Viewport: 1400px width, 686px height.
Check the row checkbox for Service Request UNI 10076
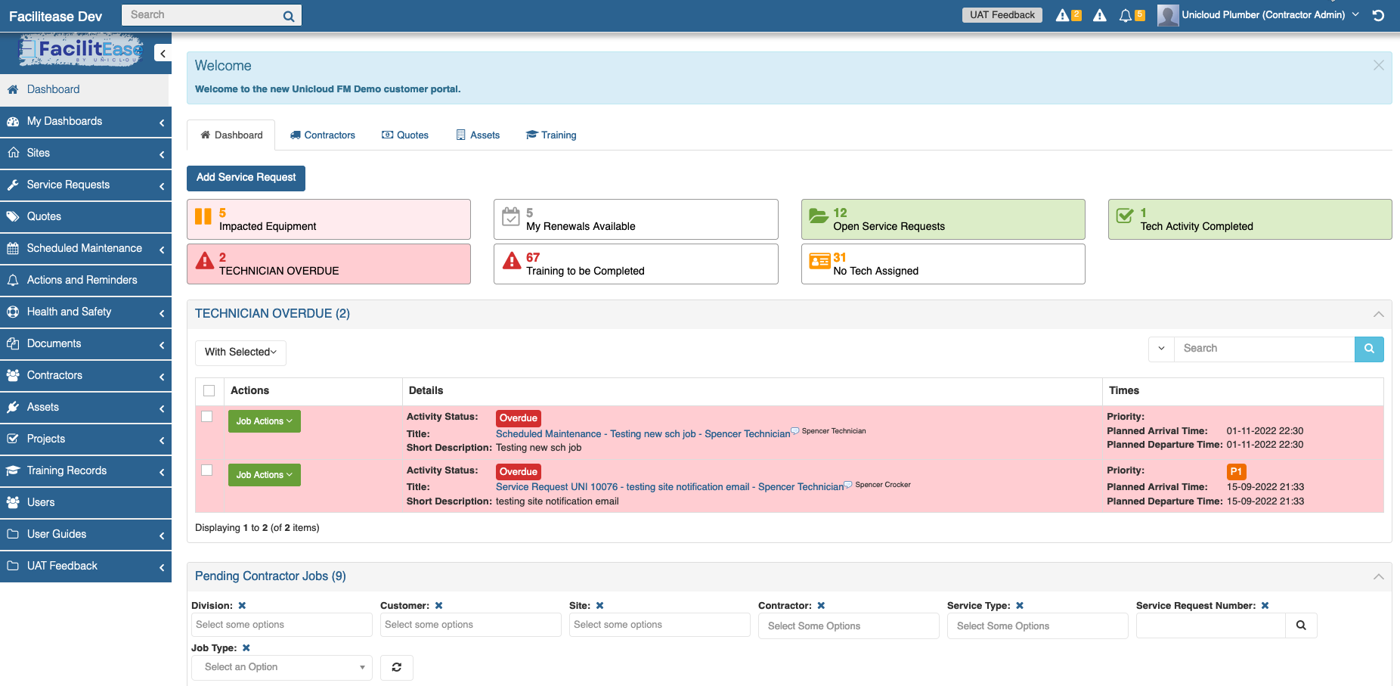[207, 470]
